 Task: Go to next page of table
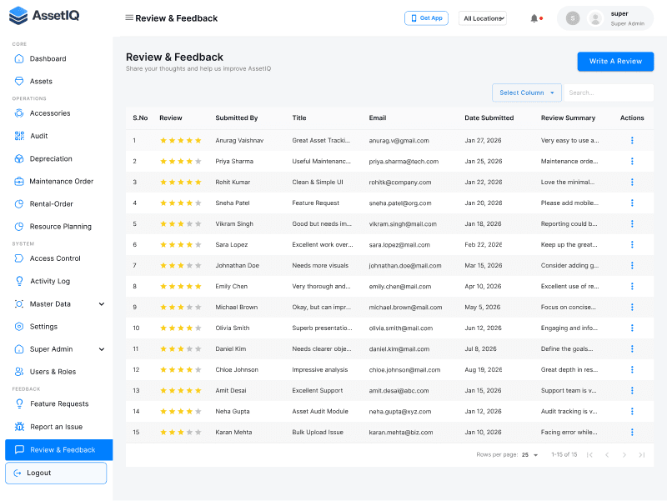point(624,455)
